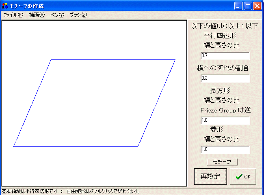
Task: Close the モチーフの作成 window
Action: (257, 6)
